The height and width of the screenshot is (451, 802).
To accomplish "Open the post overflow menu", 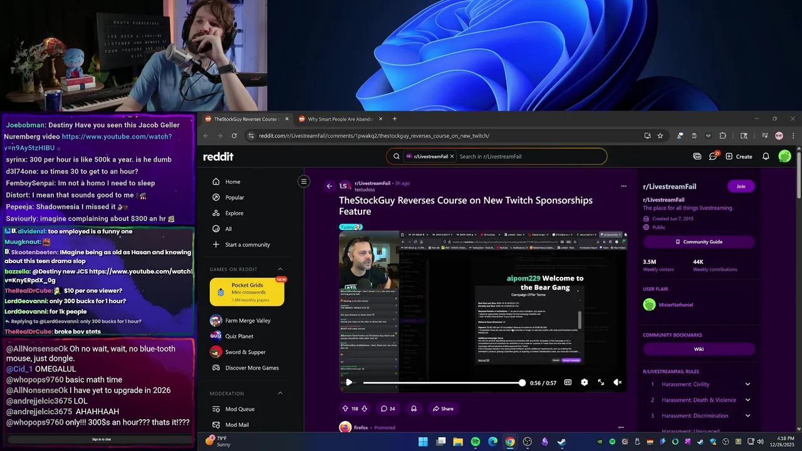I will tap(623, 186).
